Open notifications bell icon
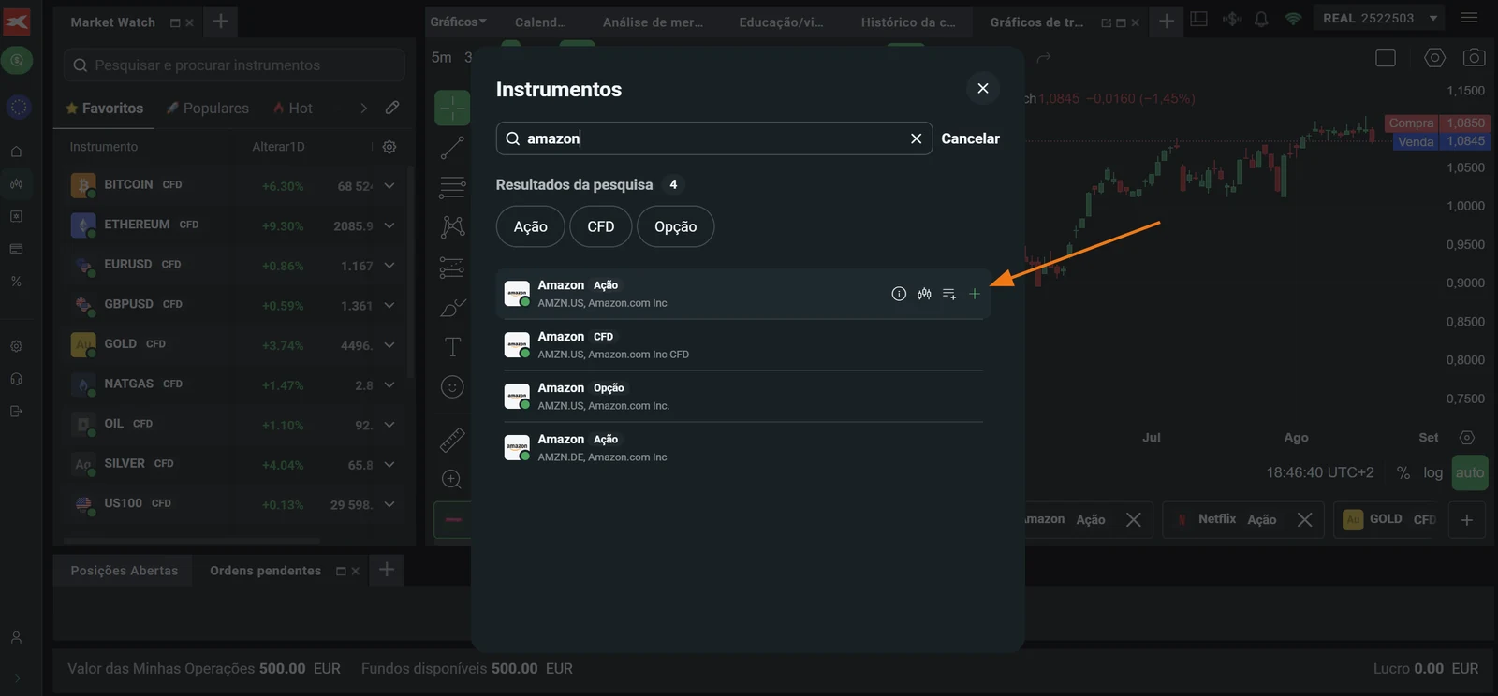 pos(1261,19)
